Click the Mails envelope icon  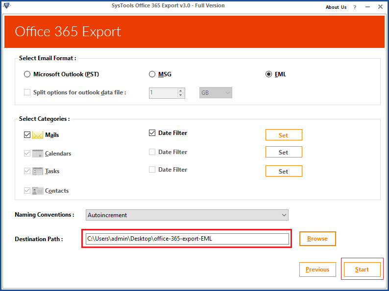[38, 135]
